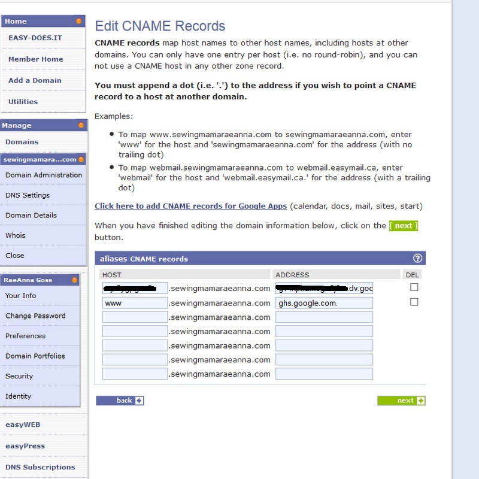Open Add a Domain page
Image resolution: width=479 pixels, height=479 pixels.
click(x=35, y=80)
